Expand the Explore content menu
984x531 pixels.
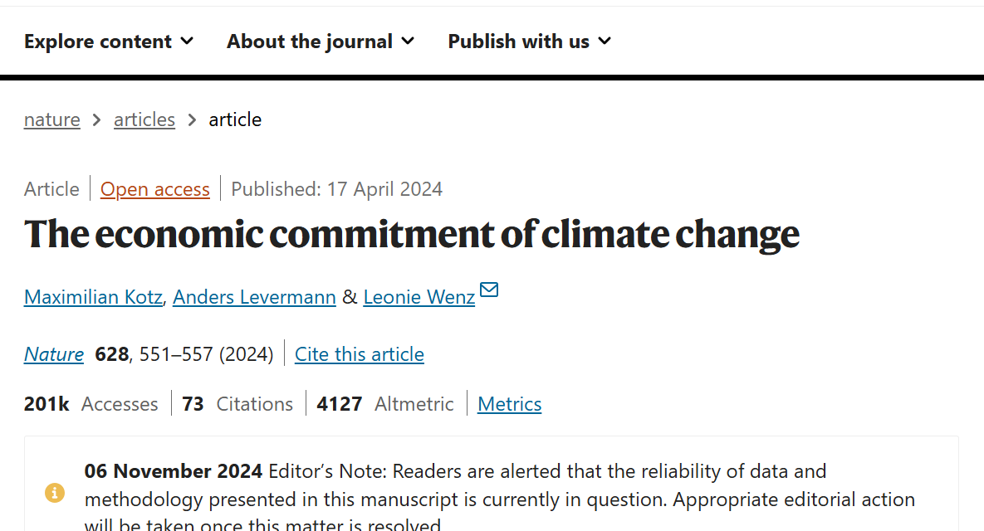(x=109, y=41)
